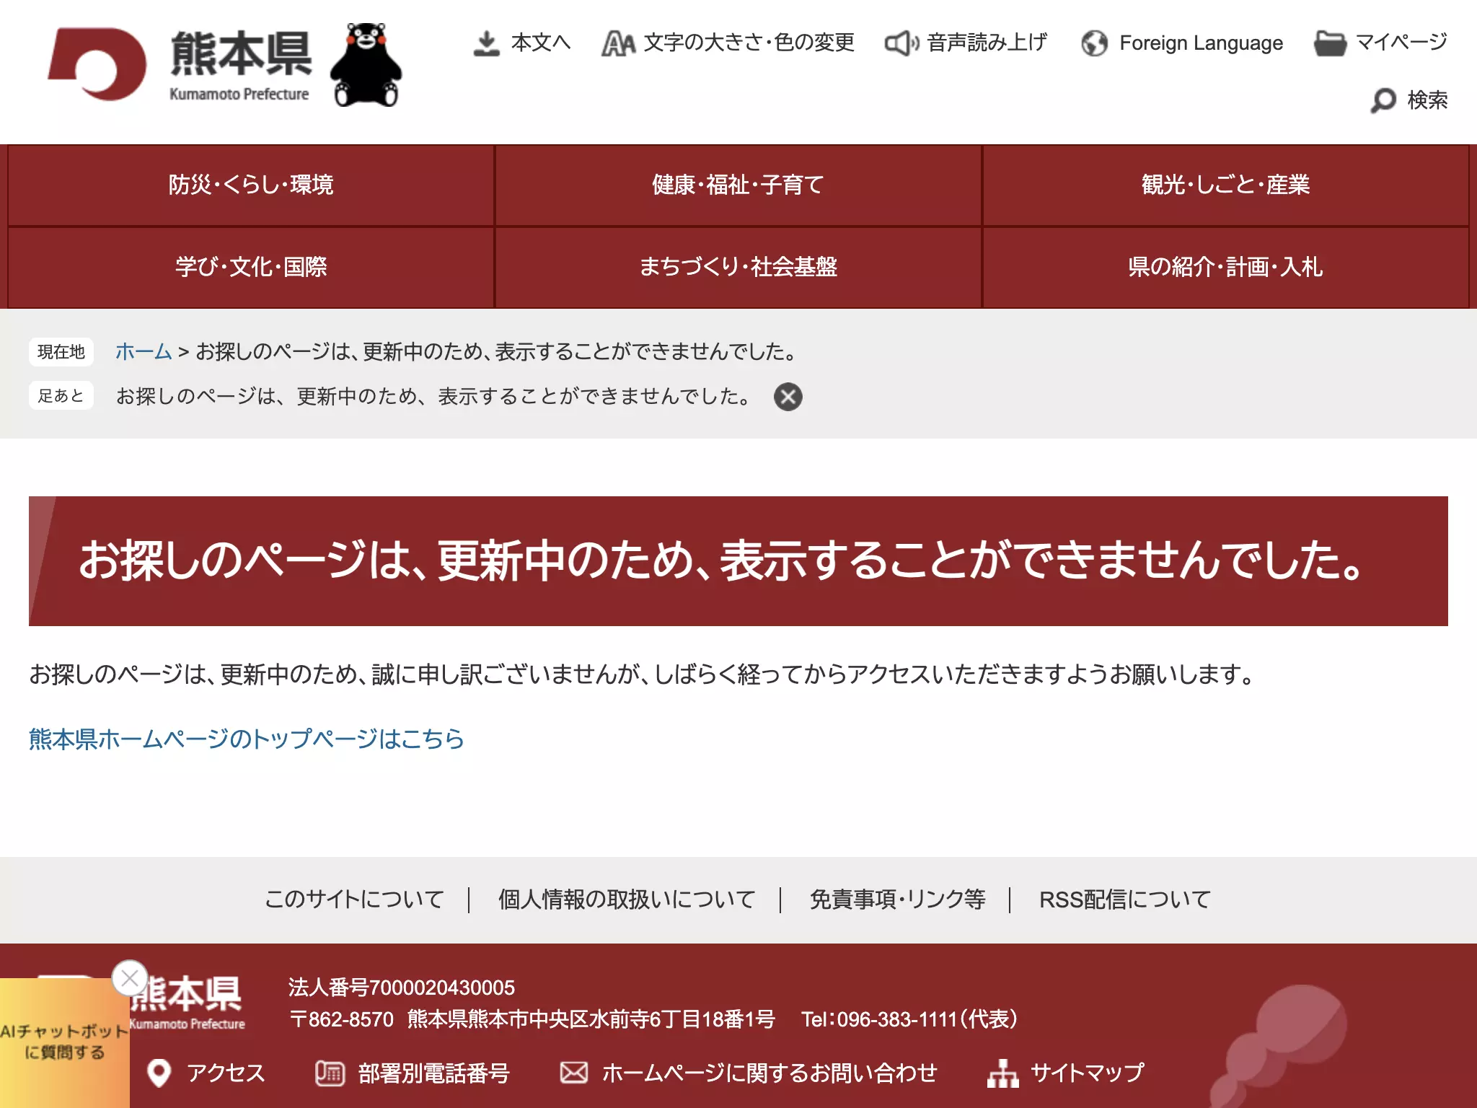Image resolution: width=1477 pixels, height=1108 pixels.
Task: Jump to main content via 本文へ
Action: tap(541, 43)
